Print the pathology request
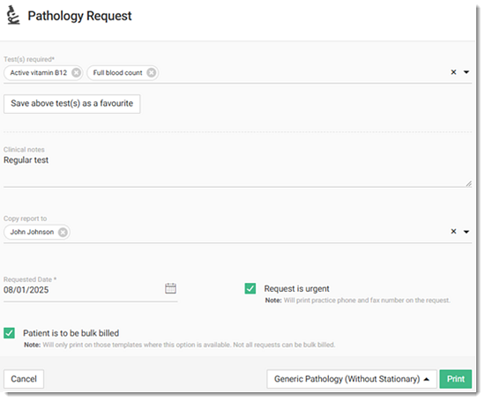This screenshot has height=401, width=485. click(x=456, y=379)
